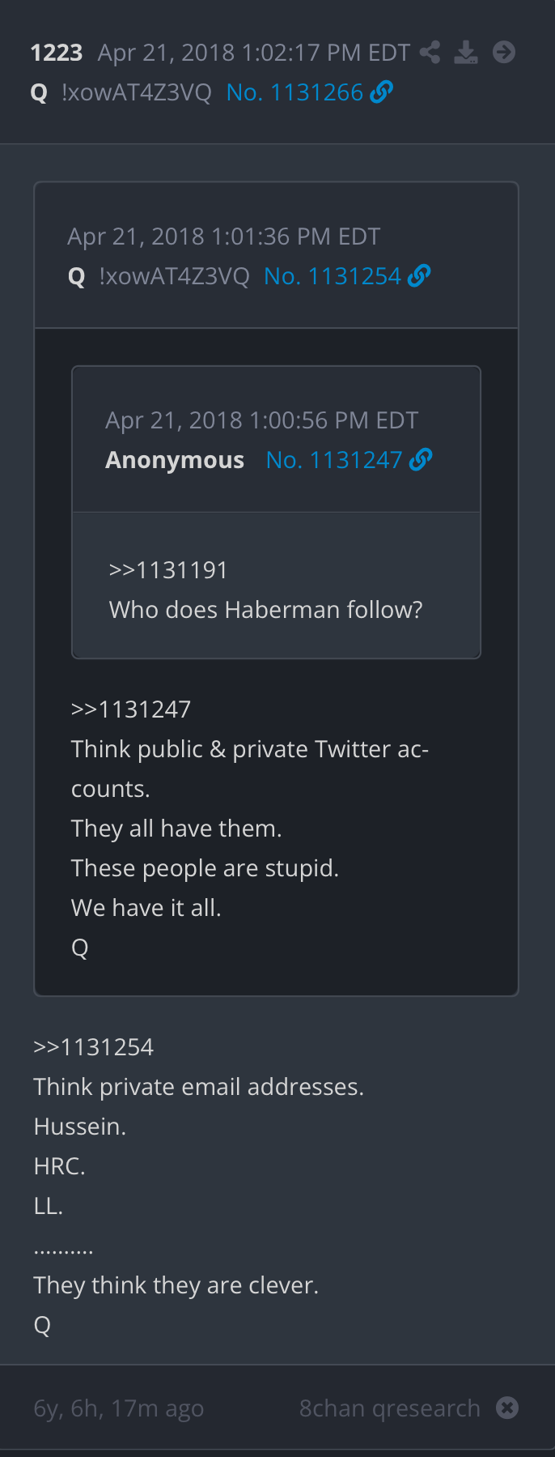Viewport: 555px width, 1457px height.
Task: Open the quoted post No. 1131254
Action: point(332,275)
